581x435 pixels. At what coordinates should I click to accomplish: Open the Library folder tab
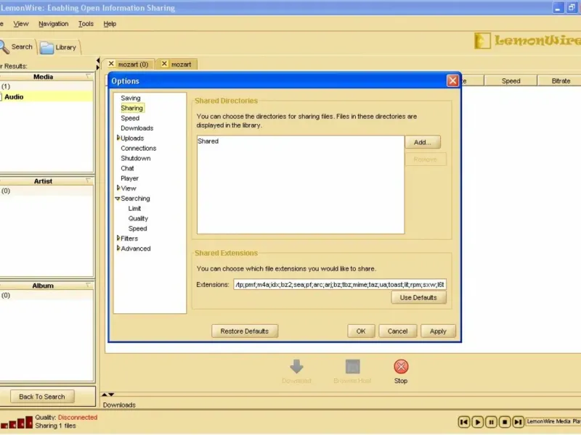coord(60,47)
